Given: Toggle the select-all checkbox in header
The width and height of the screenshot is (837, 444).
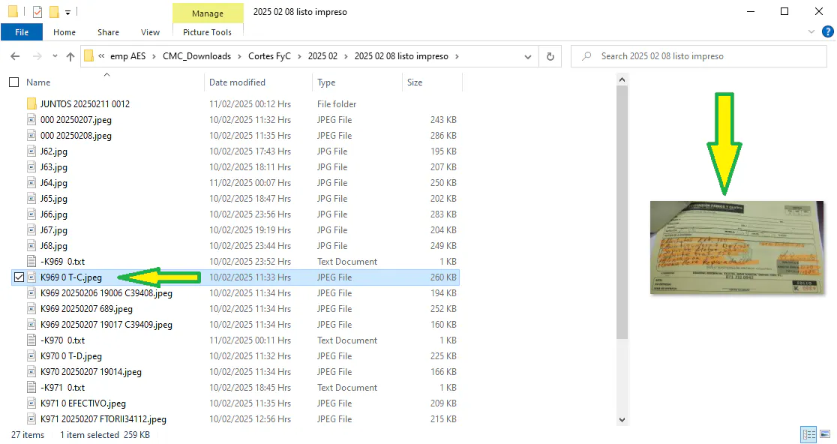Looking at the screenshot, I should (14, 82).
